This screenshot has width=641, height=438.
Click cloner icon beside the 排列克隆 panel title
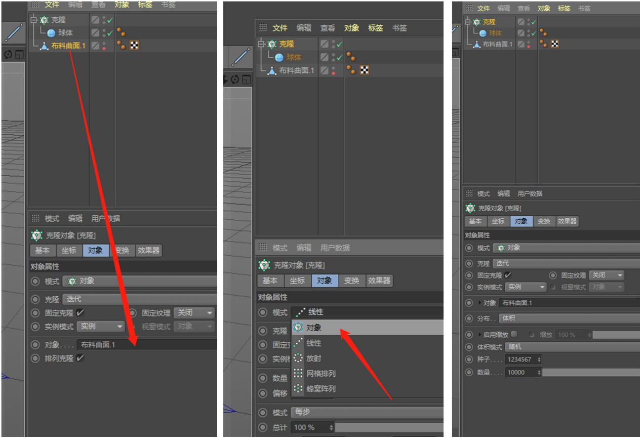[36, 235]
